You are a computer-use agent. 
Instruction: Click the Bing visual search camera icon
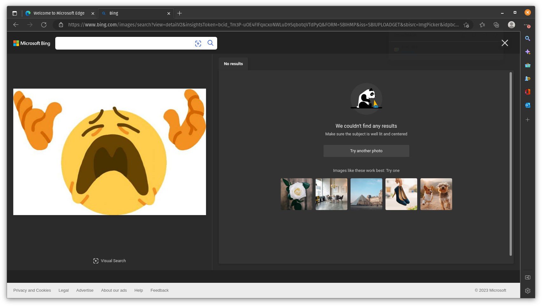click(198, 44)
